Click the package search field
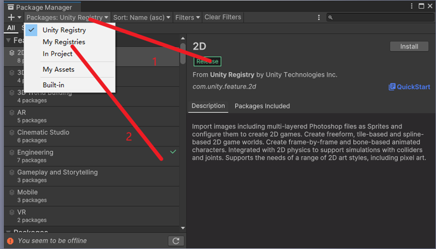436x249 pixels. tap(380, 17)
